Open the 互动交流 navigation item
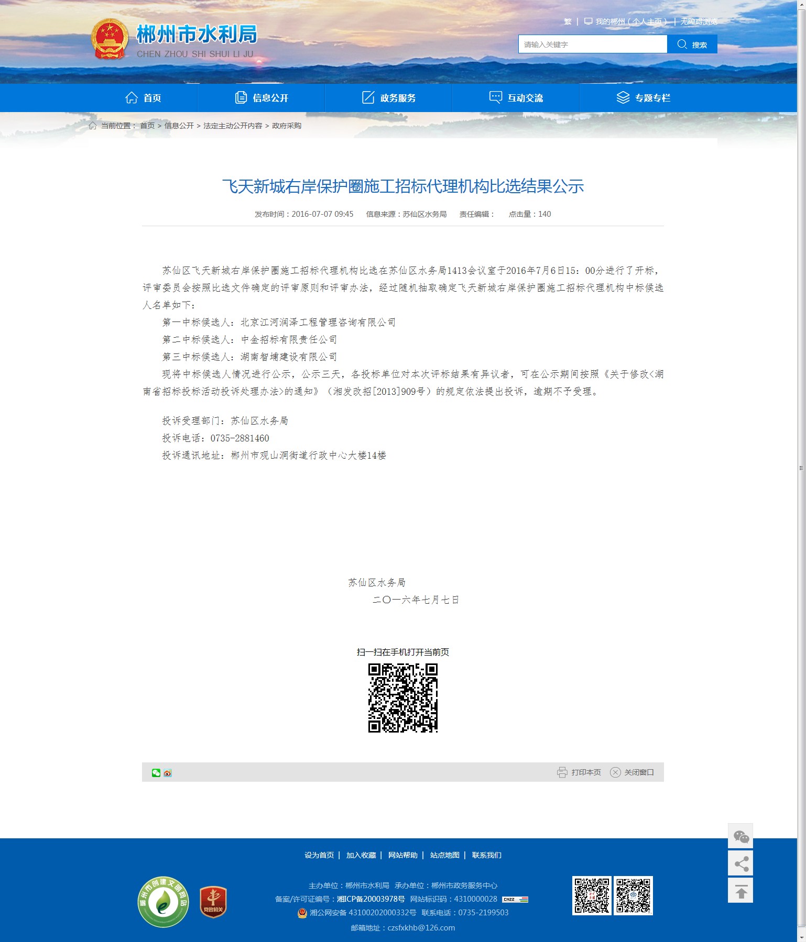 516,98
